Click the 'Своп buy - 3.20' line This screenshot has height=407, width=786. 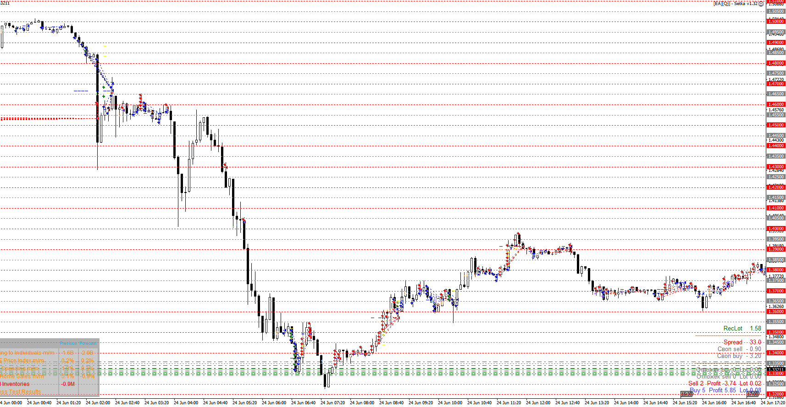739,356
